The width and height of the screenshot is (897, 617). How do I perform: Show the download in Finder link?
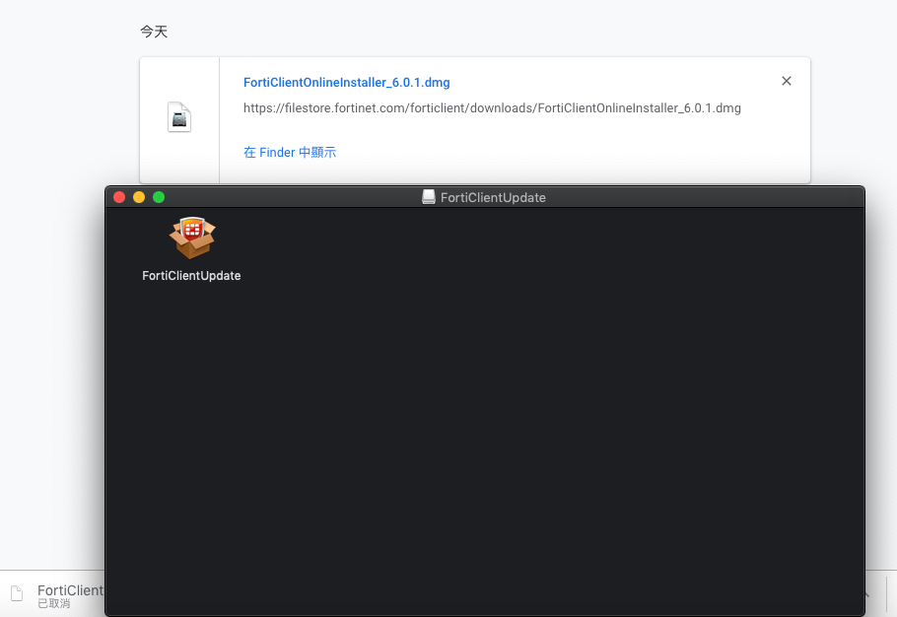click(x=290, y=152)
